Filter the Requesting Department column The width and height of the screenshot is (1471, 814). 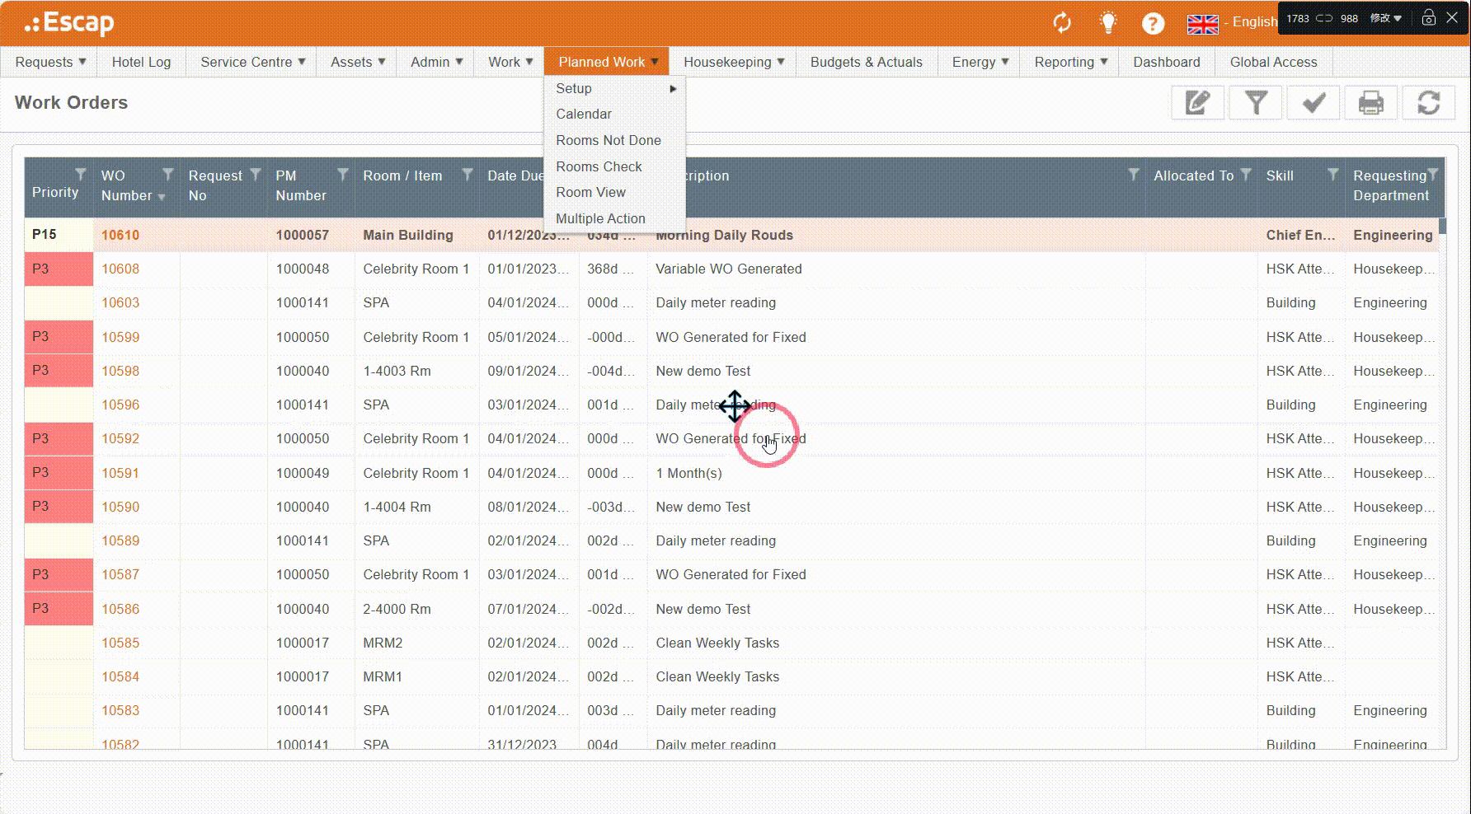pyautogui.click(x=1433, y=174)
